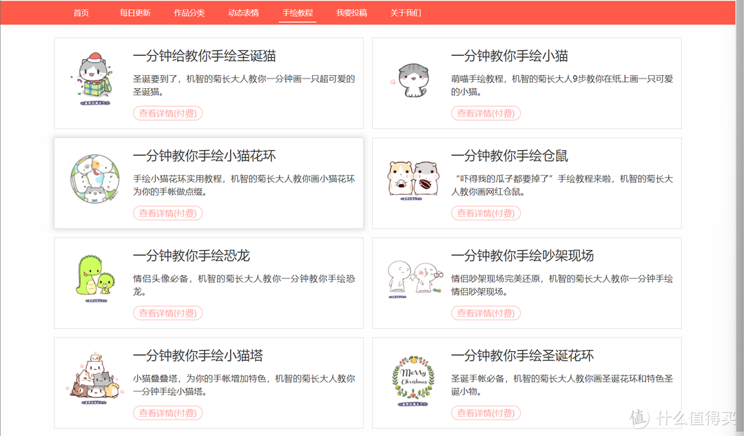
Task: Open the 首页 navigation tab
Action: (x=81, y=13)
